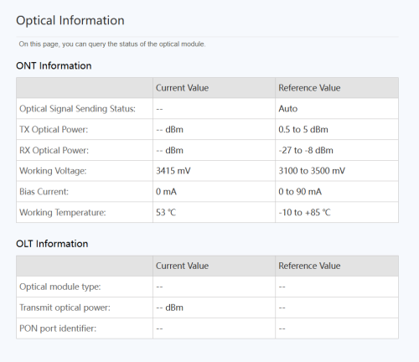Click the Reference Value header in ONT table
The height and width of the screenshot is (362, 419).
coord(309,88)
